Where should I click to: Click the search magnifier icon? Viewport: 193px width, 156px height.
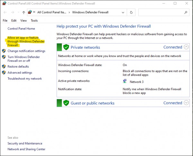point(186,12)
